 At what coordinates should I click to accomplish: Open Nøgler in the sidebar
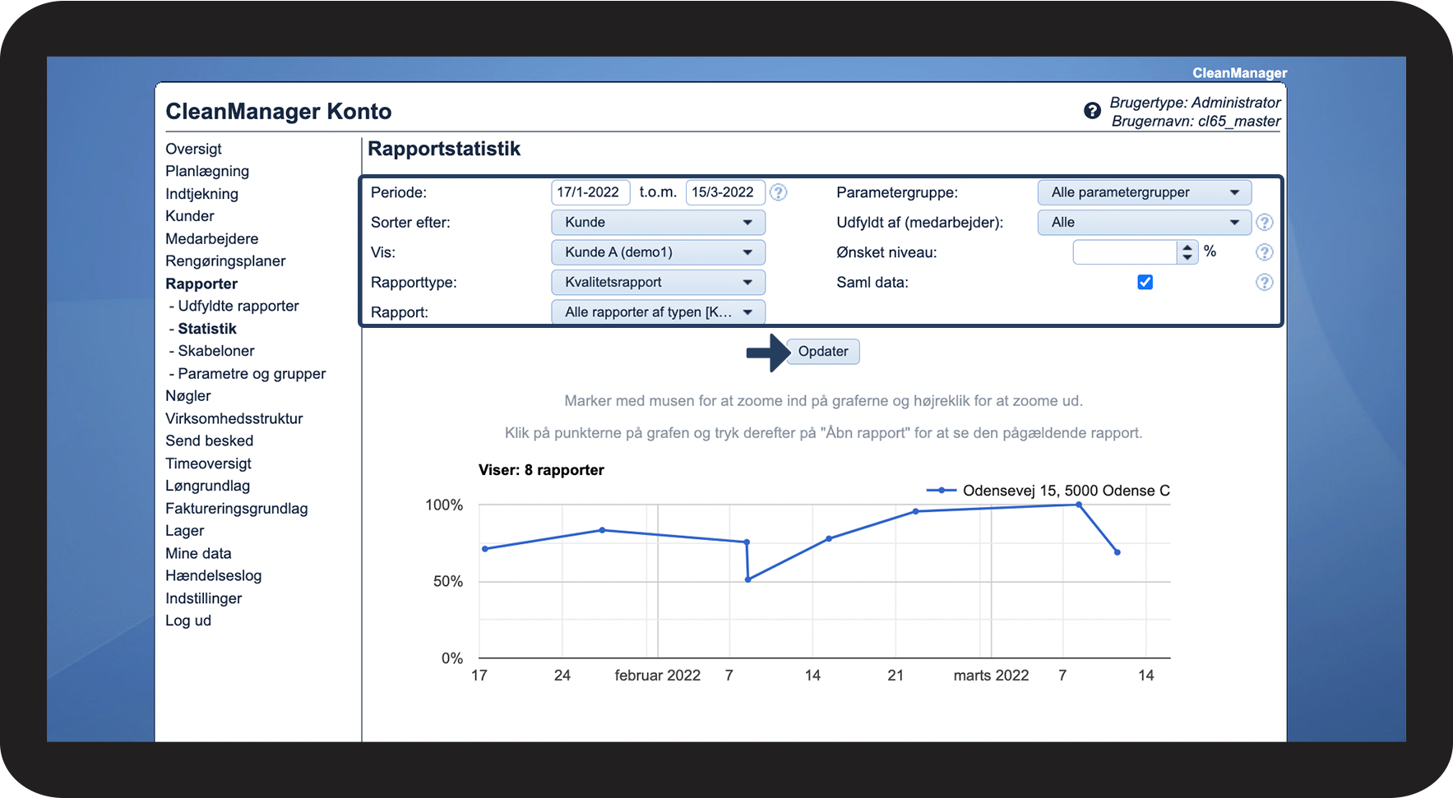coord(188,396)
